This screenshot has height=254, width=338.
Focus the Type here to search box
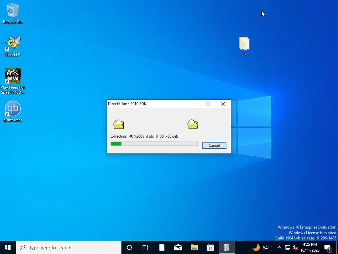(69, 247)
